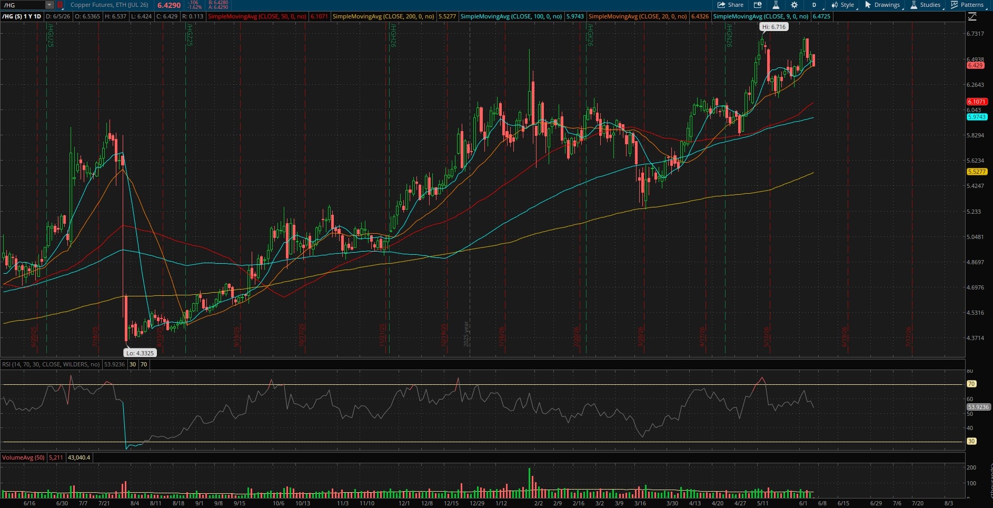Click the red symbol link color indicator

[x=60, y=5]
